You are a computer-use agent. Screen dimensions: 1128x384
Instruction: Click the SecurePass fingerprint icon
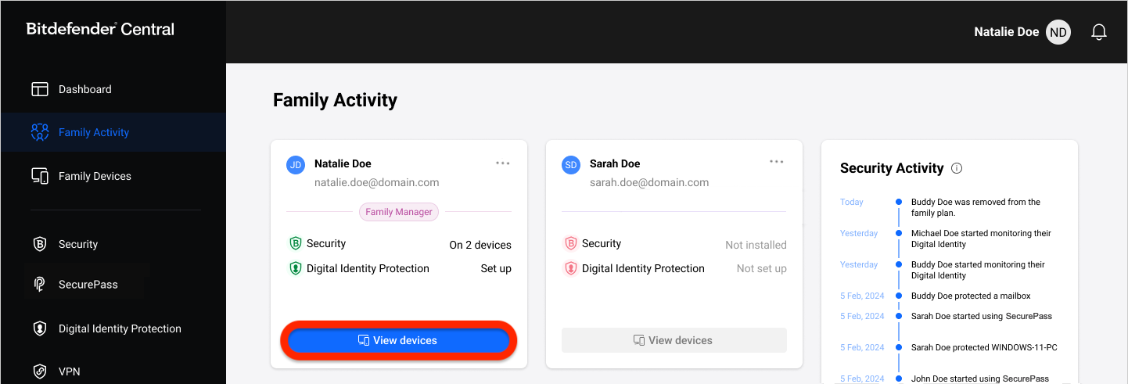click(40, 285)
